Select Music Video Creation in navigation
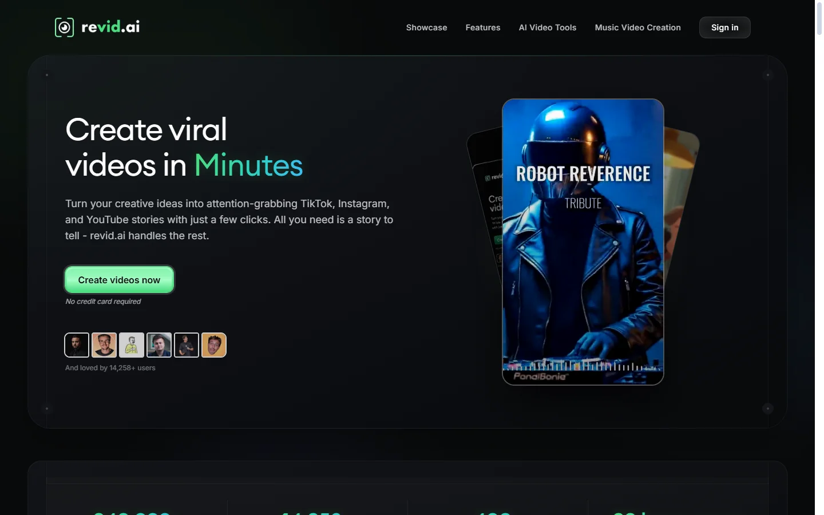Viewport: 824px width, 515px height. (x=637, y=27)
